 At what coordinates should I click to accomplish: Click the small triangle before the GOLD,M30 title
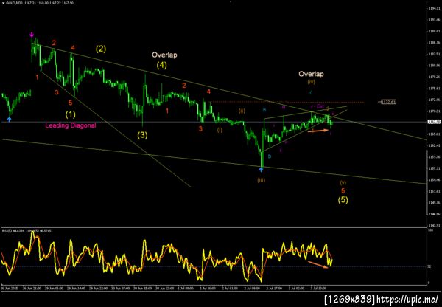pos(3,3)
